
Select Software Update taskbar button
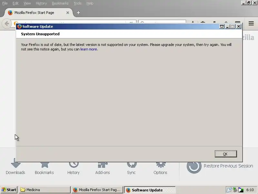pyautogui.click(x=150, y=190)
